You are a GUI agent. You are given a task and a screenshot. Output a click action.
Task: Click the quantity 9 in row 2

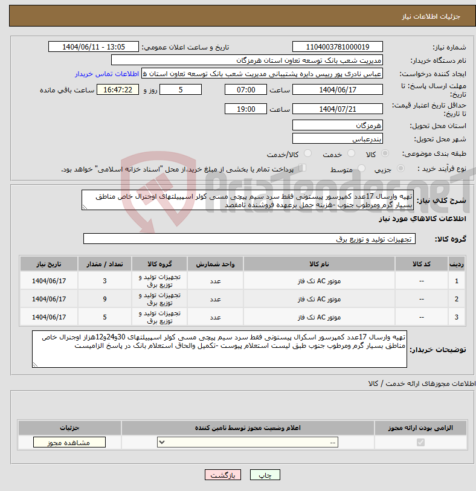105,299
